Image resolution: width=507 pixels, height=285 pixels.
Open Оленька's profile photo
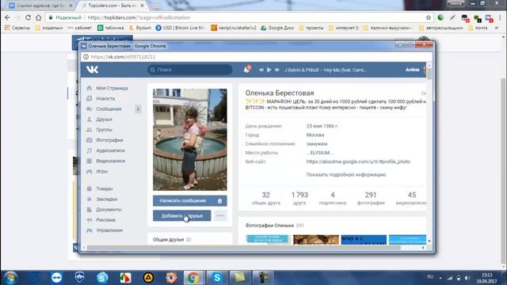click(x=190, y=139)
